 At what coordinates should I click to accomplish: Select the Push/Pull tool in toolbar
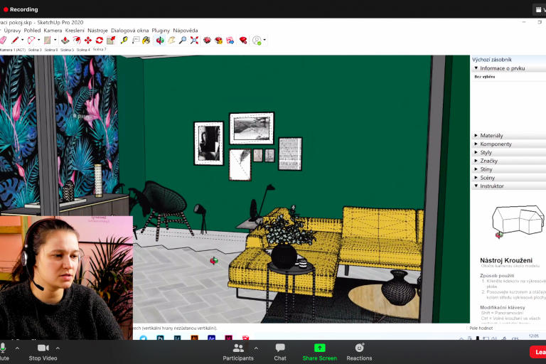65,41
